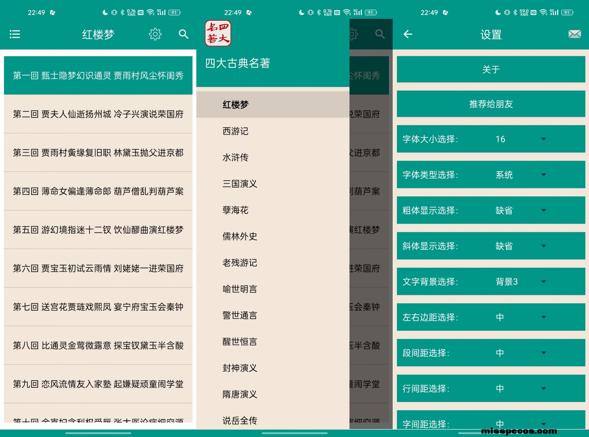
Task: Open chapter 第五回 游幻境指迷十二钗
Action: (98, 230)
